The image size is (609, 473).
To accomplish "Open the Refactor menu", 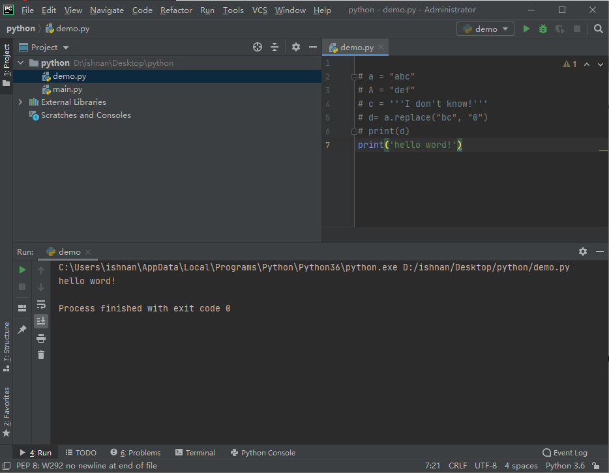I will (x=176, y=10).
